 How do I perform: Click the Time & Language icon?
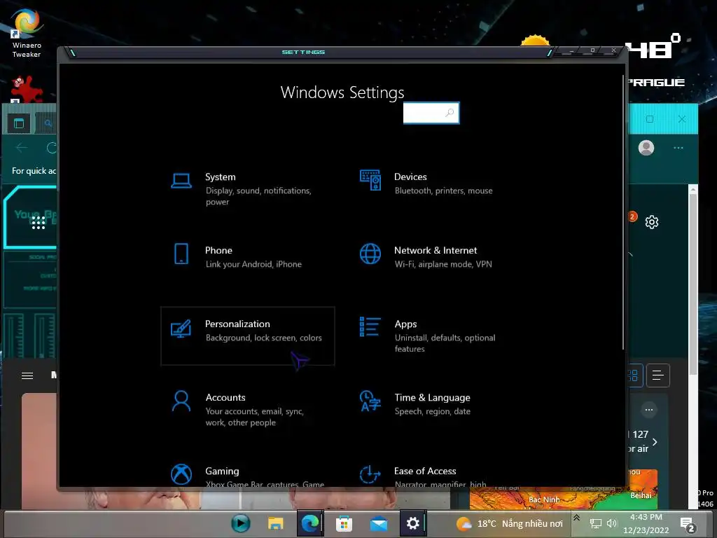coord(370,401)
